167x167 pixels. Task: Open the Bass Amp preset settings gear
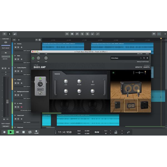click(x=147, y=58)
